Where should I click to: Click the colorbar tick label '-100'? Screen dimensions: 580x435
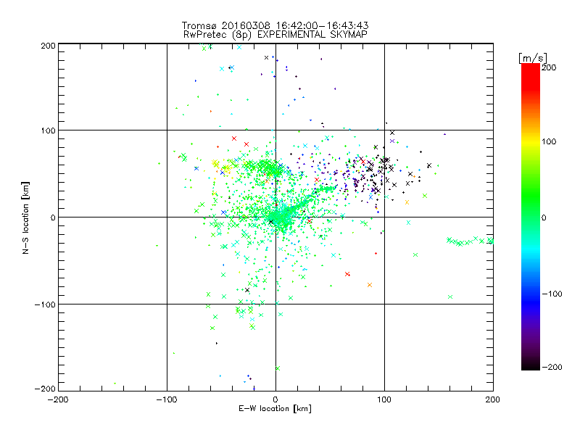pos(552,294)
